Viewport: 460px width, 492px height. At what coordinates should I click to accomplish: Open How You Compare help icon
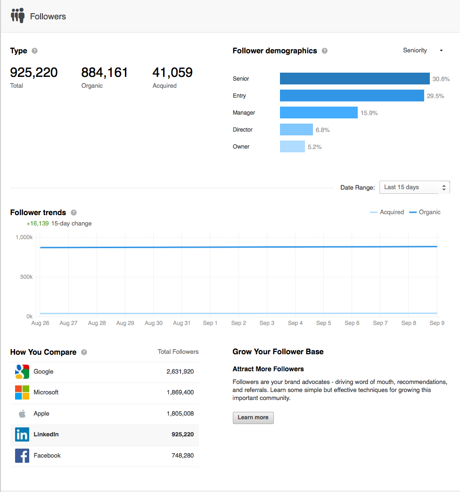pos(84,352)
